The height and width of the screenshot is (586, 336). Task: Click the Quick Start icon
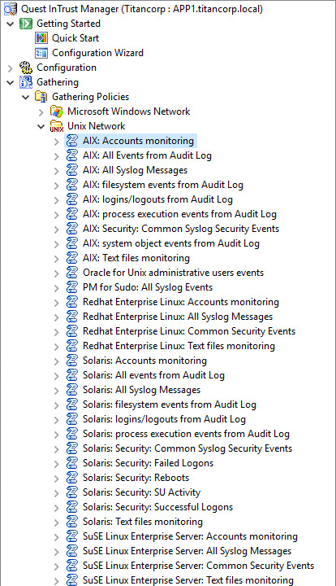(x=41, y=38)
